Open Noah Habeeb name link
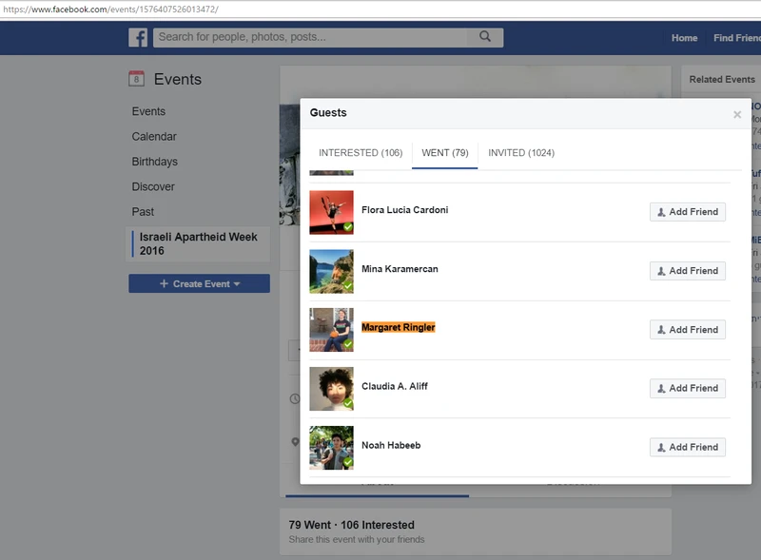761x560 pixels. tap(391, 446)
